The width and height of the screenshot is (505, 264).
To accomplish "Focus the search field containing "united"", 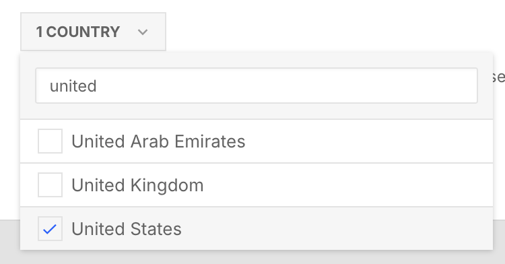I will point(257,86).
